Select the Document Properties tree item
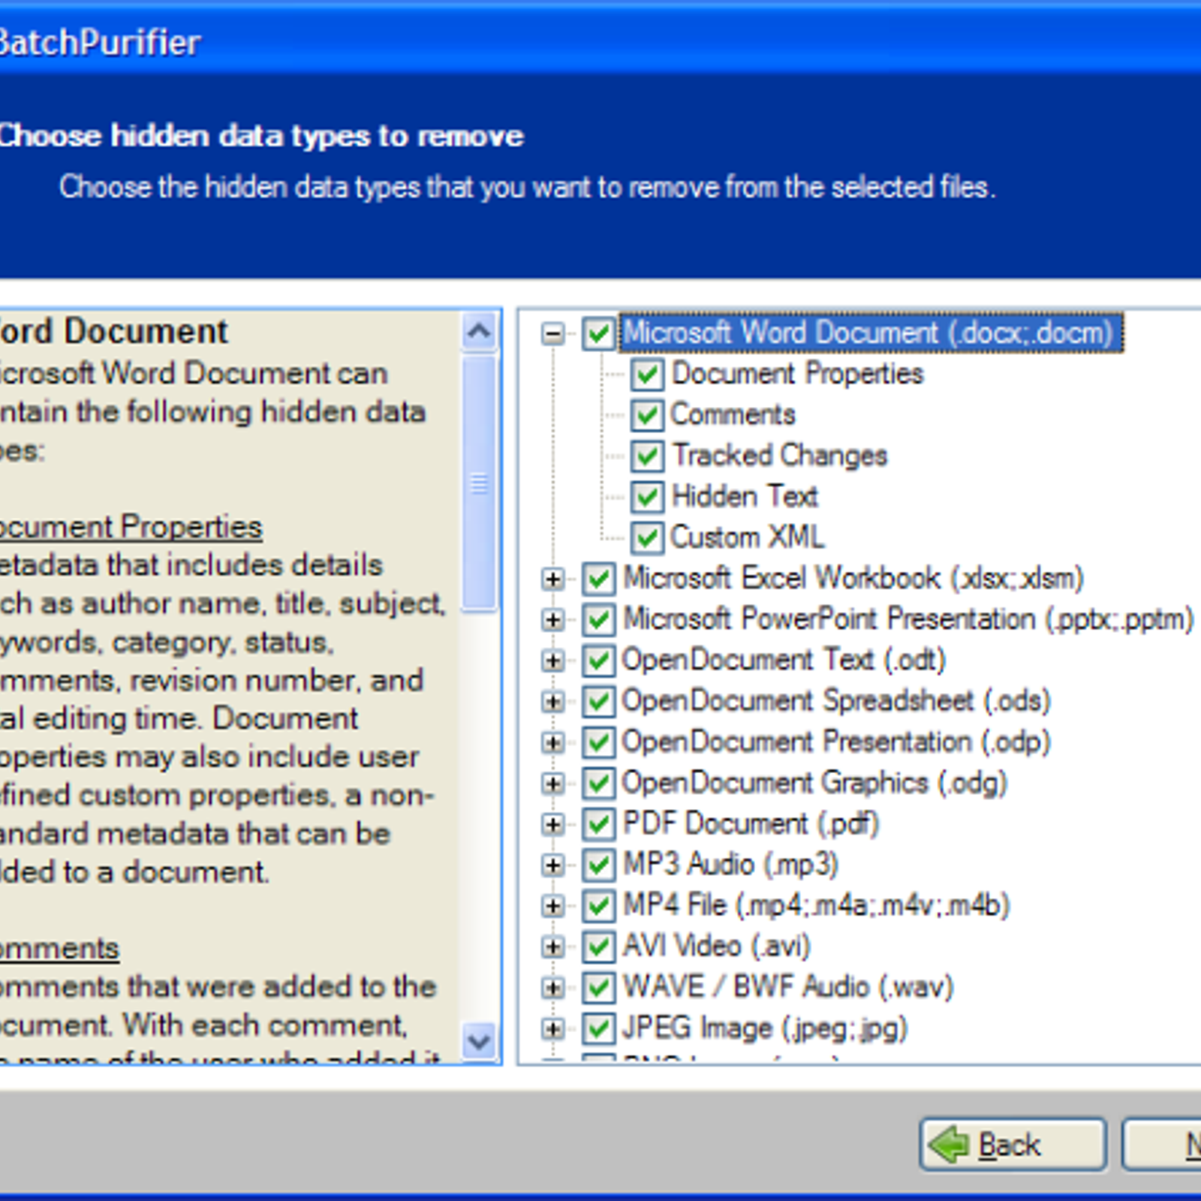Image resolution: width=1201 pixels, height=1201 pixels. pos(797,374)
